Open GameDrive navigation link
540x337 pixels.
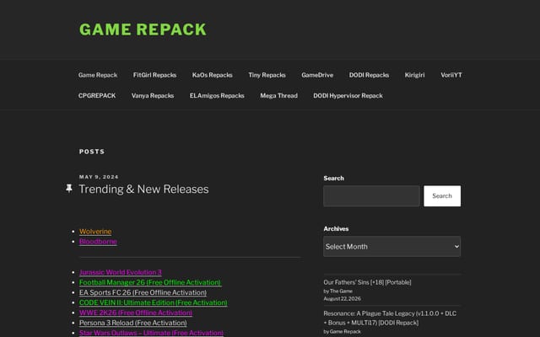pyautogui.click(x=317, y=75)
